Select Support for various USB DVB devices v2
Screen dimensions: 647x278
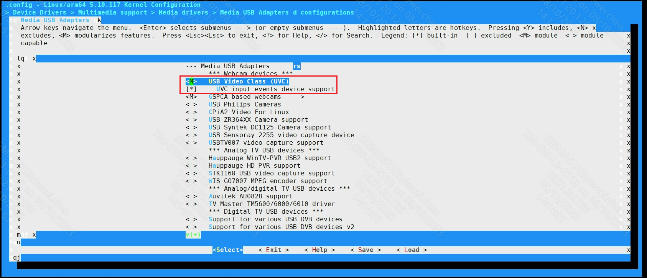coord(281,227)
